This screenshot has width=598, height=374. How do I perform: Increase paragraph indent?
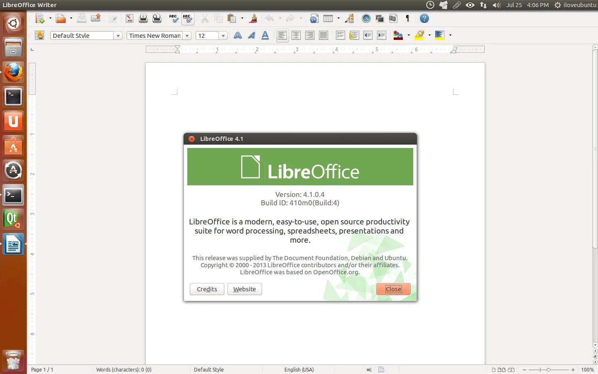click(x=382, y=35)
